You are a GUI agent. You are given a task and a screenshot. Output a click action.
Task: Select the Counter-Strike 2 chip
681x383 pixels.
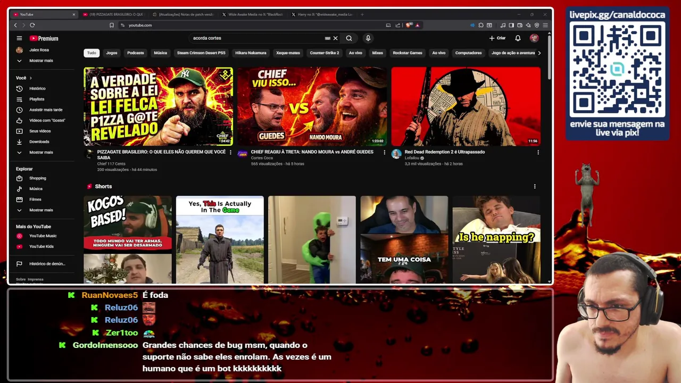coord(325,53)
